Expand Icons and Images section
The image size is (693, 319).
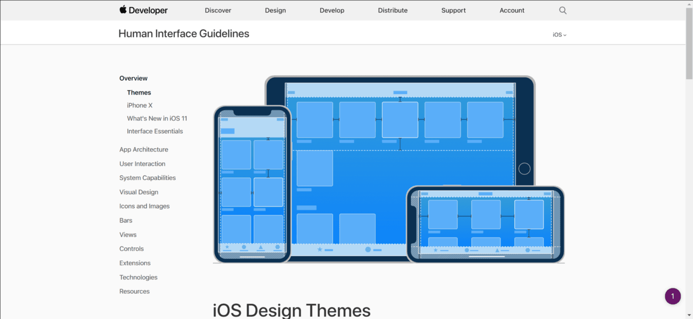click(145, 206)
